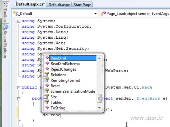Click the 'using System.Web.Security;' line
The width and height of the screenshot is (170, 127).
point(55,49)
